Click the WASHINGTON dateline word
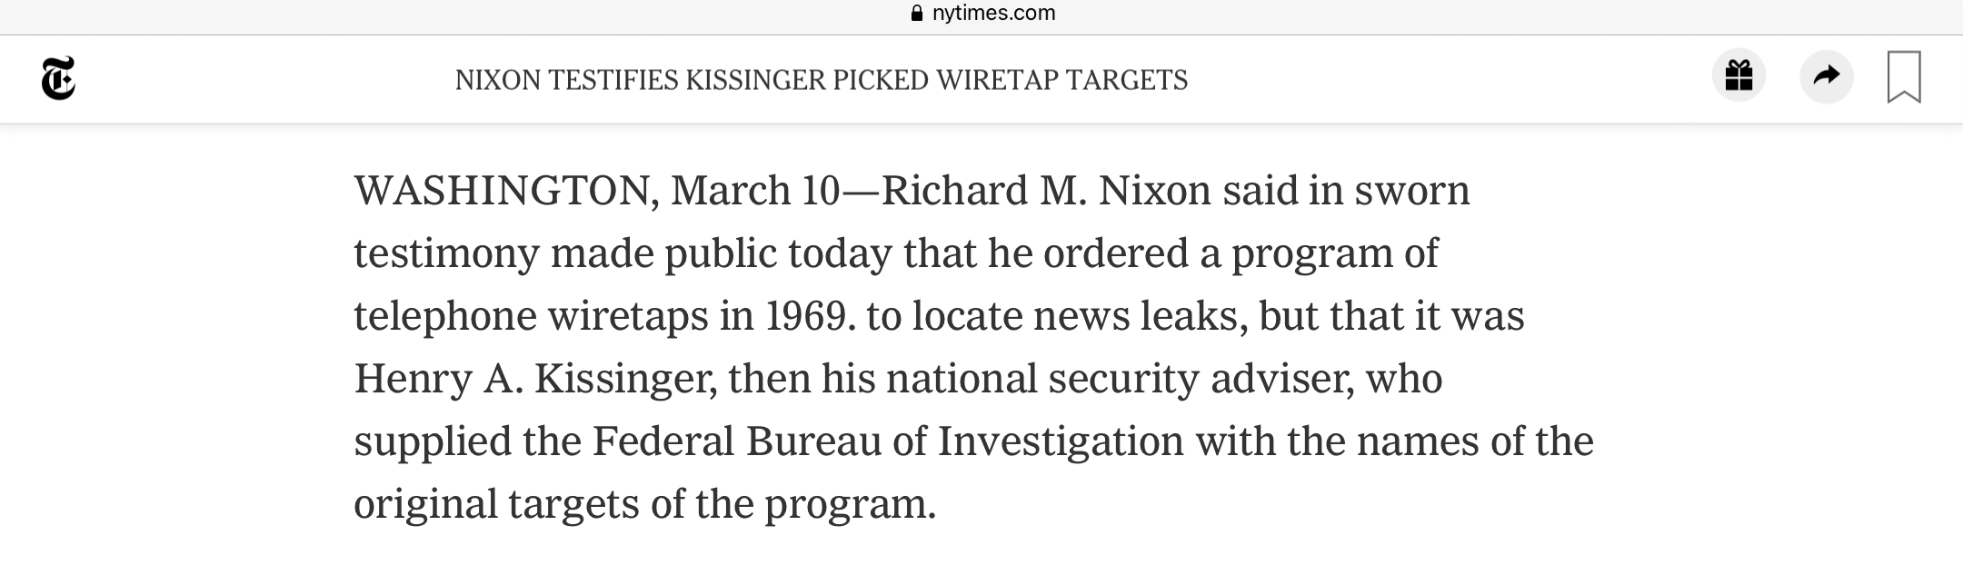Image resolution: width=1963 pixels, height=565 pixels. (502, 191)
